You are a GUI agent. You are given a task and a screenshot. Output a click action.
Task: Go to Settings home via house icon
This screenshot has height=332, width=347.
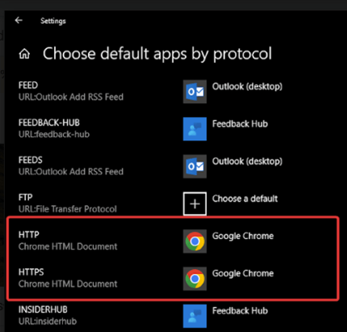(x=24, y=54)
